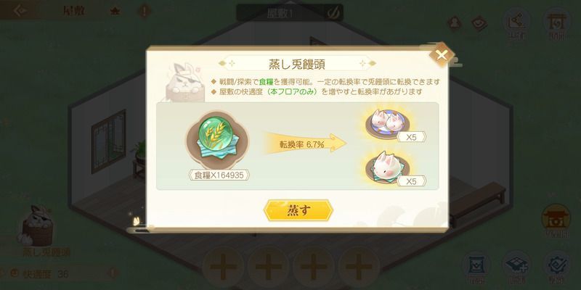Click the back arrow at top left

(x=20, y=10)
